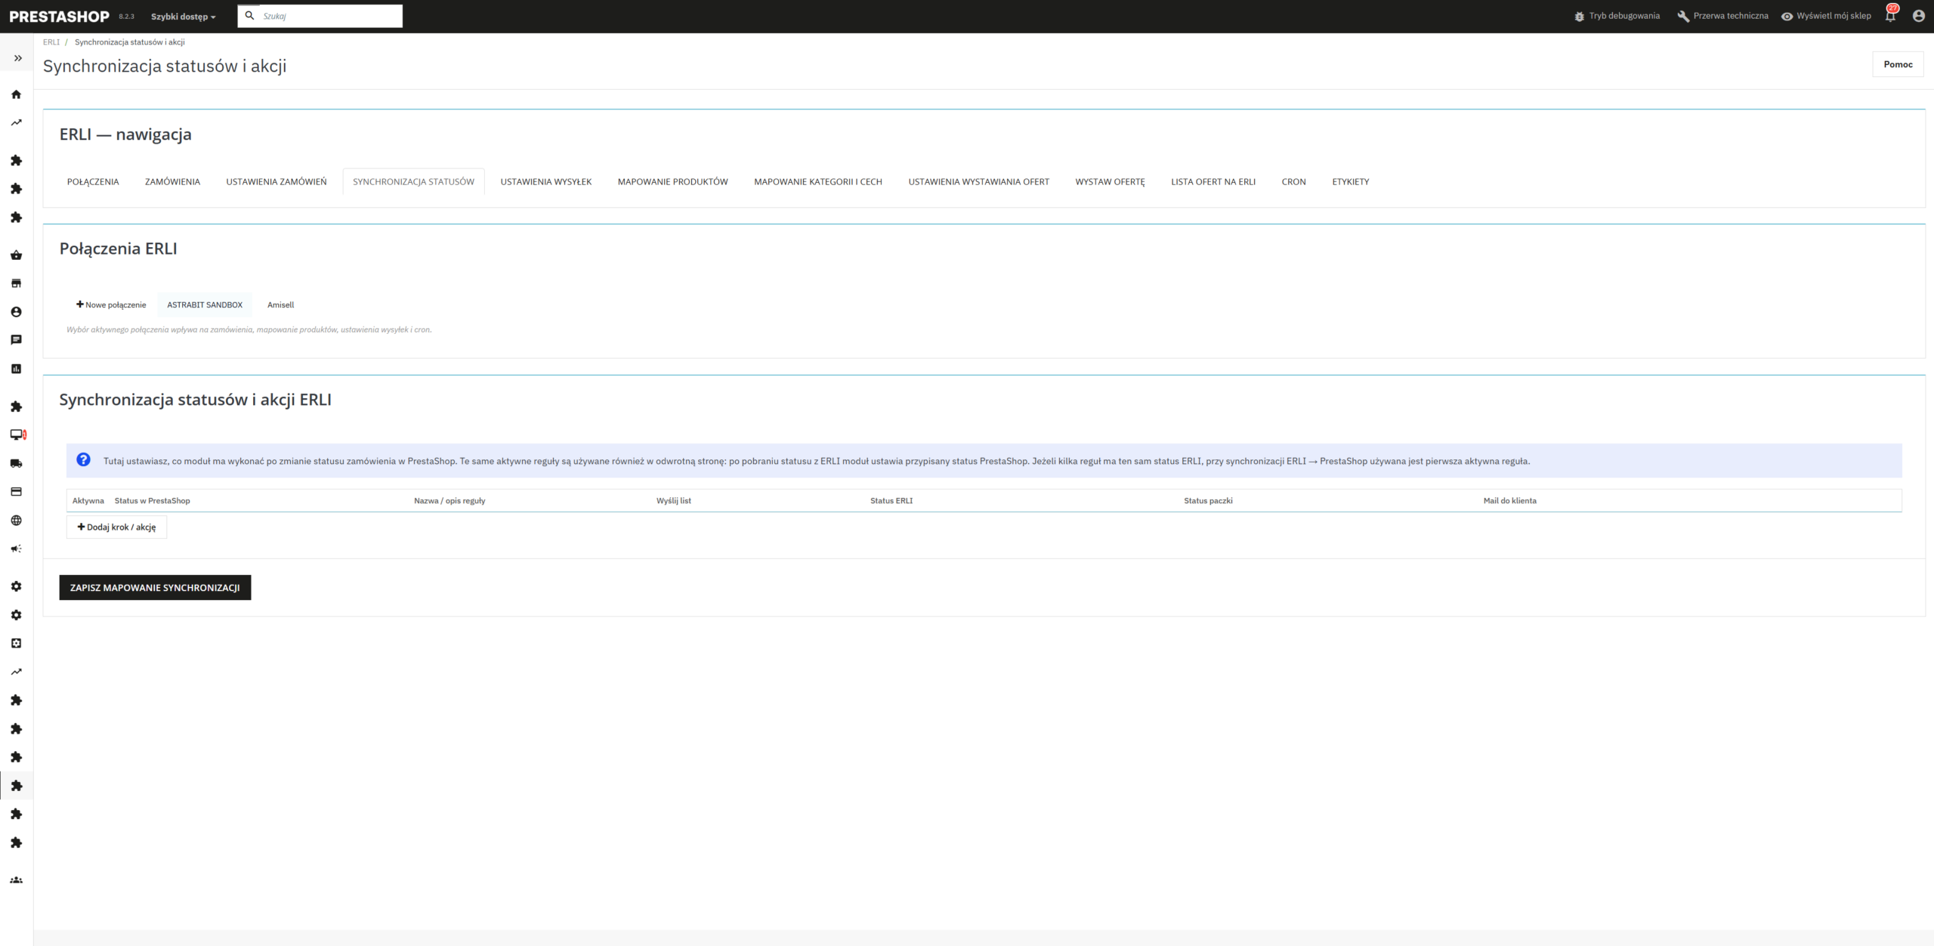Click the Status w PrestaShop column header
The height and width of the screenshot is (946, 1934).
(x=153, y=500)
